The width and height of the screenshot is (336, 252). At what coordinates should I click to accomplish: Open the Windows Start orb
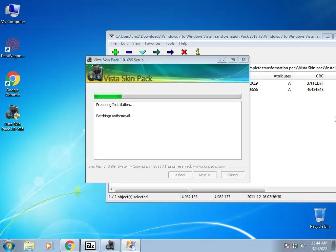click(x=9, y=245)
